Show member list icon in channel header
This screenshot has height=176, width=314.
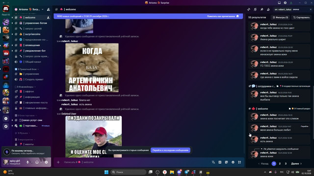(268, 9)
